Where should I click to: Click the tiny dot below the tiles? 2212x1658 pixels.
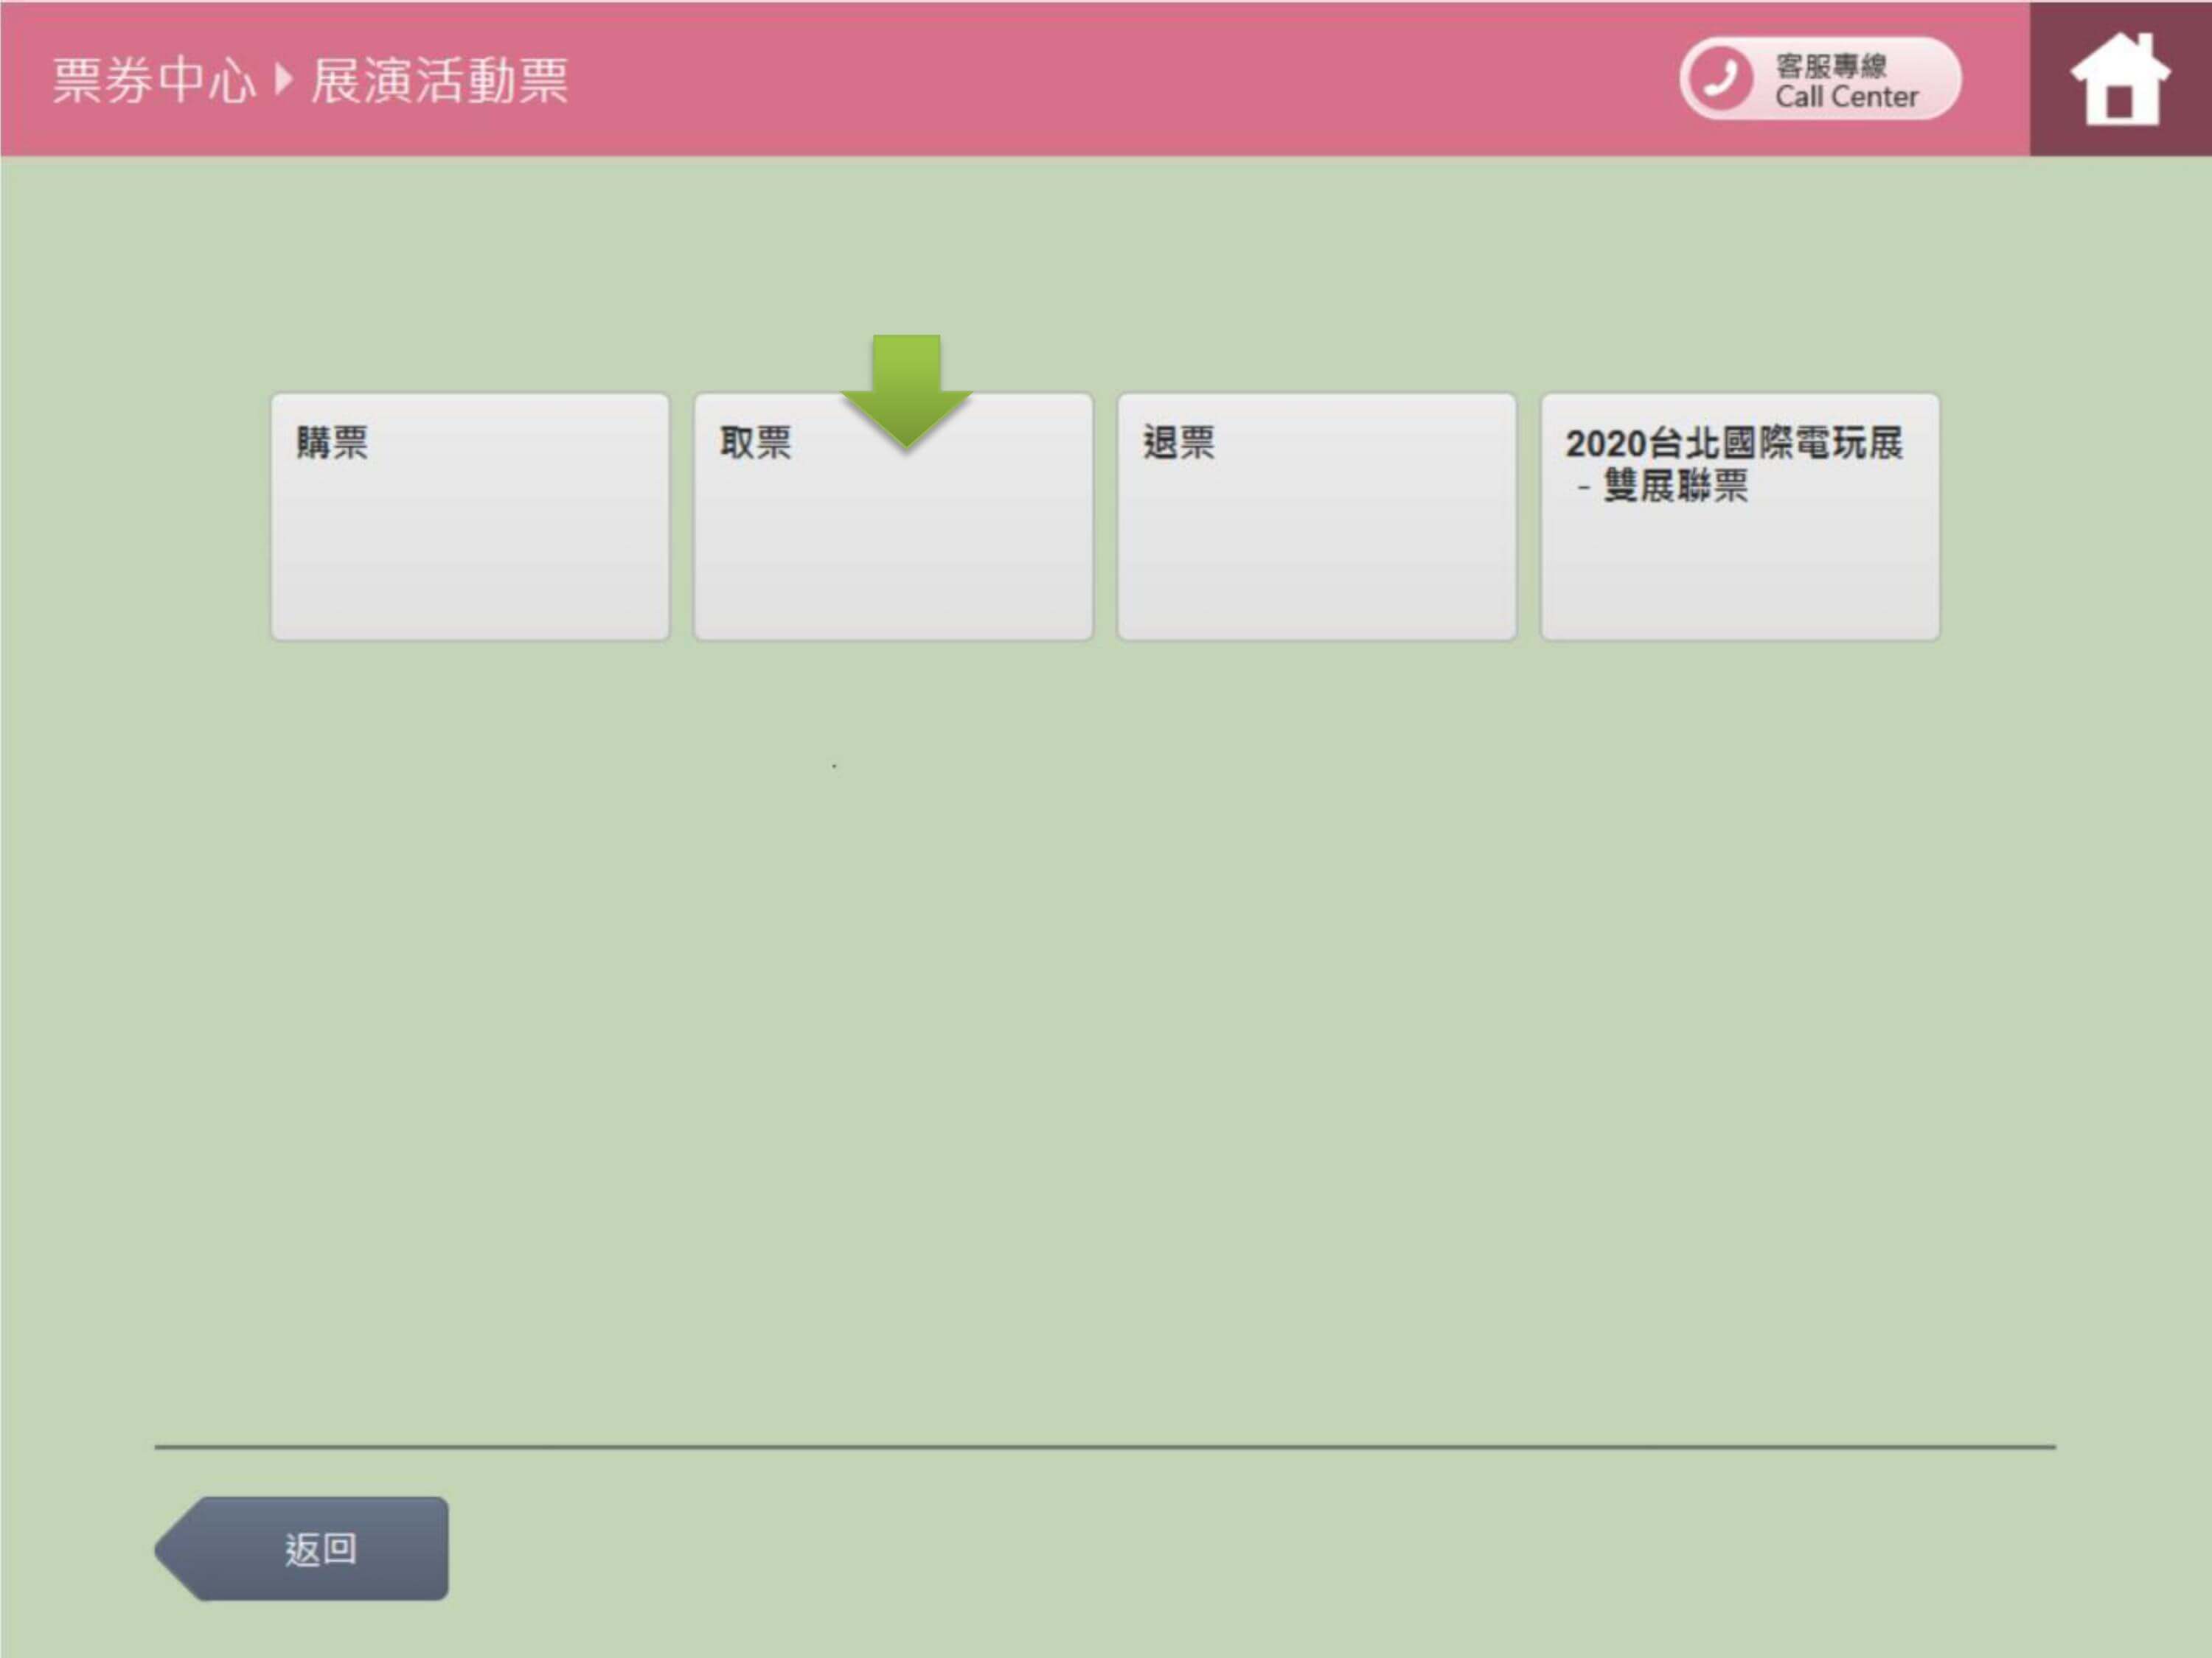point(834,766)
